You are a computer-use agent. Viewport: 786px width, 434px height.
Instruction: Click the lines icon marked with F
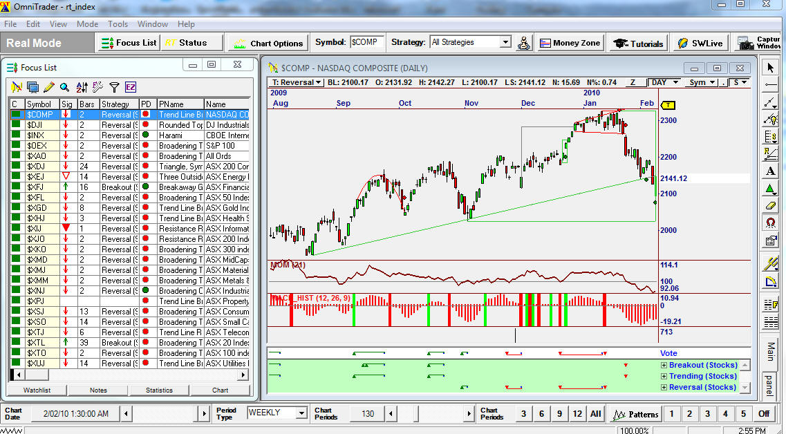pos(771,304)
